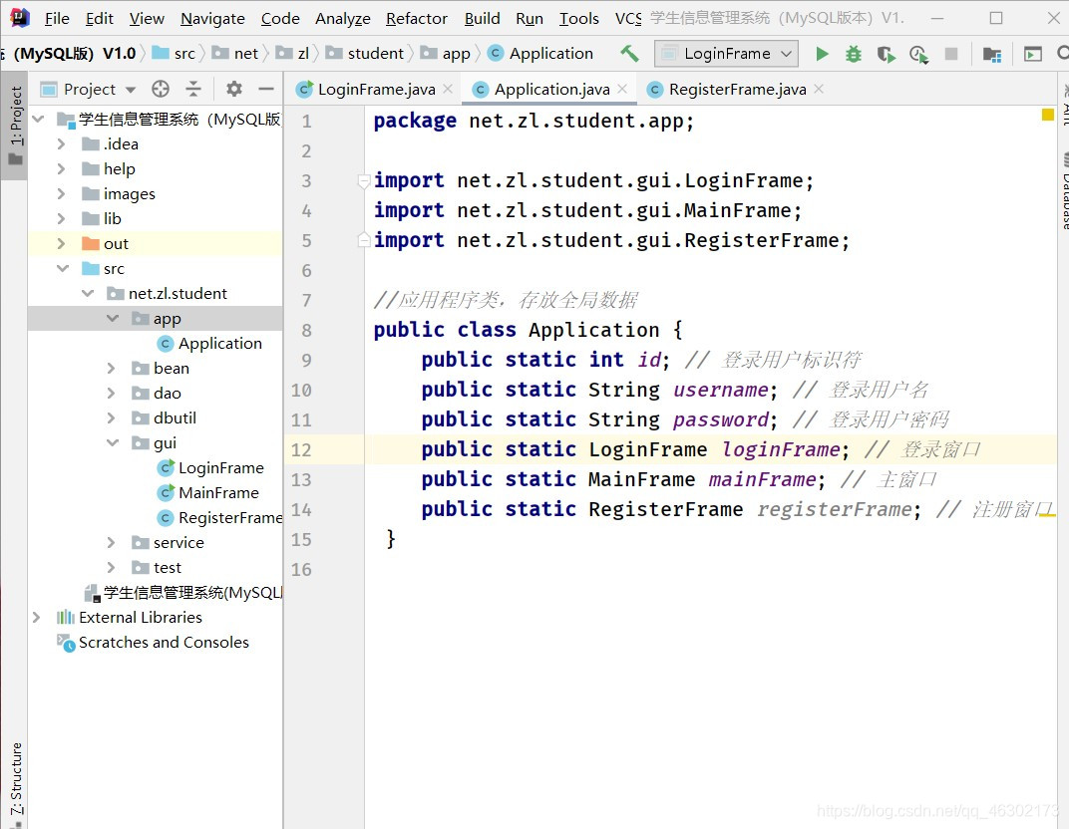Expand the out folder
This screenshot has height=829, width=1069.
pyautogui.click(x=62, y=243)
